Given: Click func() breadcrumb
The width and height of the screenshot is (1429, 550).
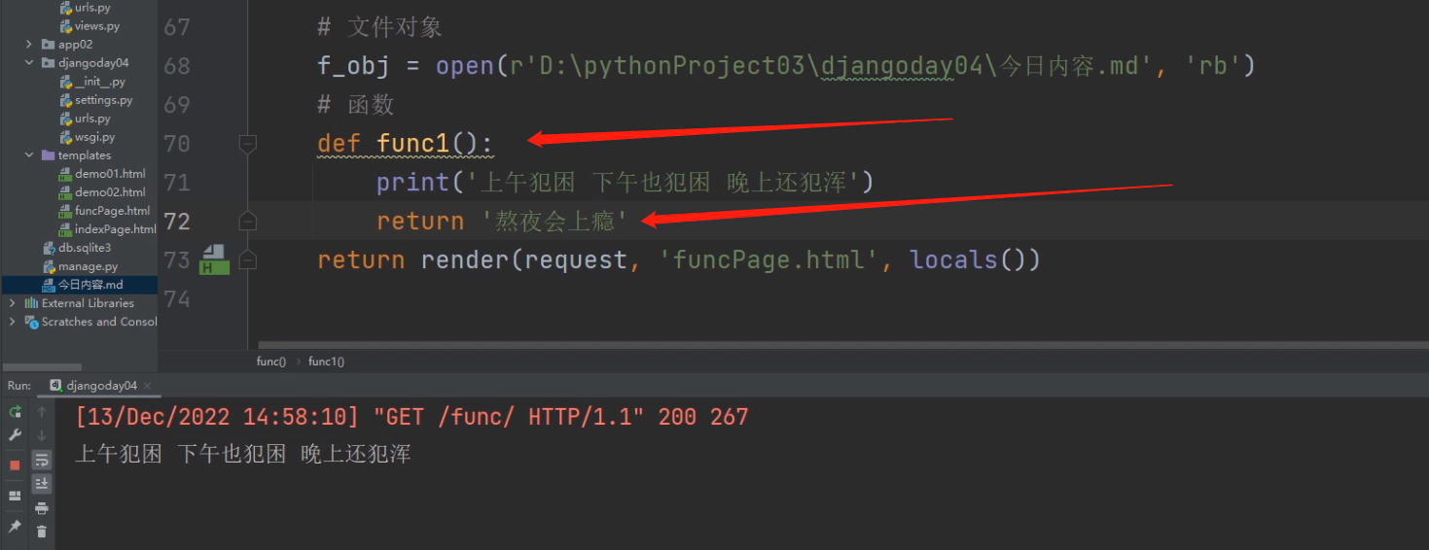Looking at the screenshot, I should (x=271, y=361).
